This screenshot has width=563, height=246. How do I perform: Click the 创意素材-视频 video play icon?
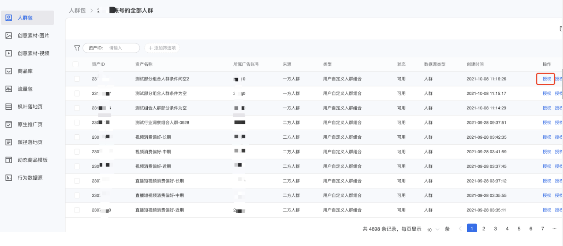coord(9,53)
